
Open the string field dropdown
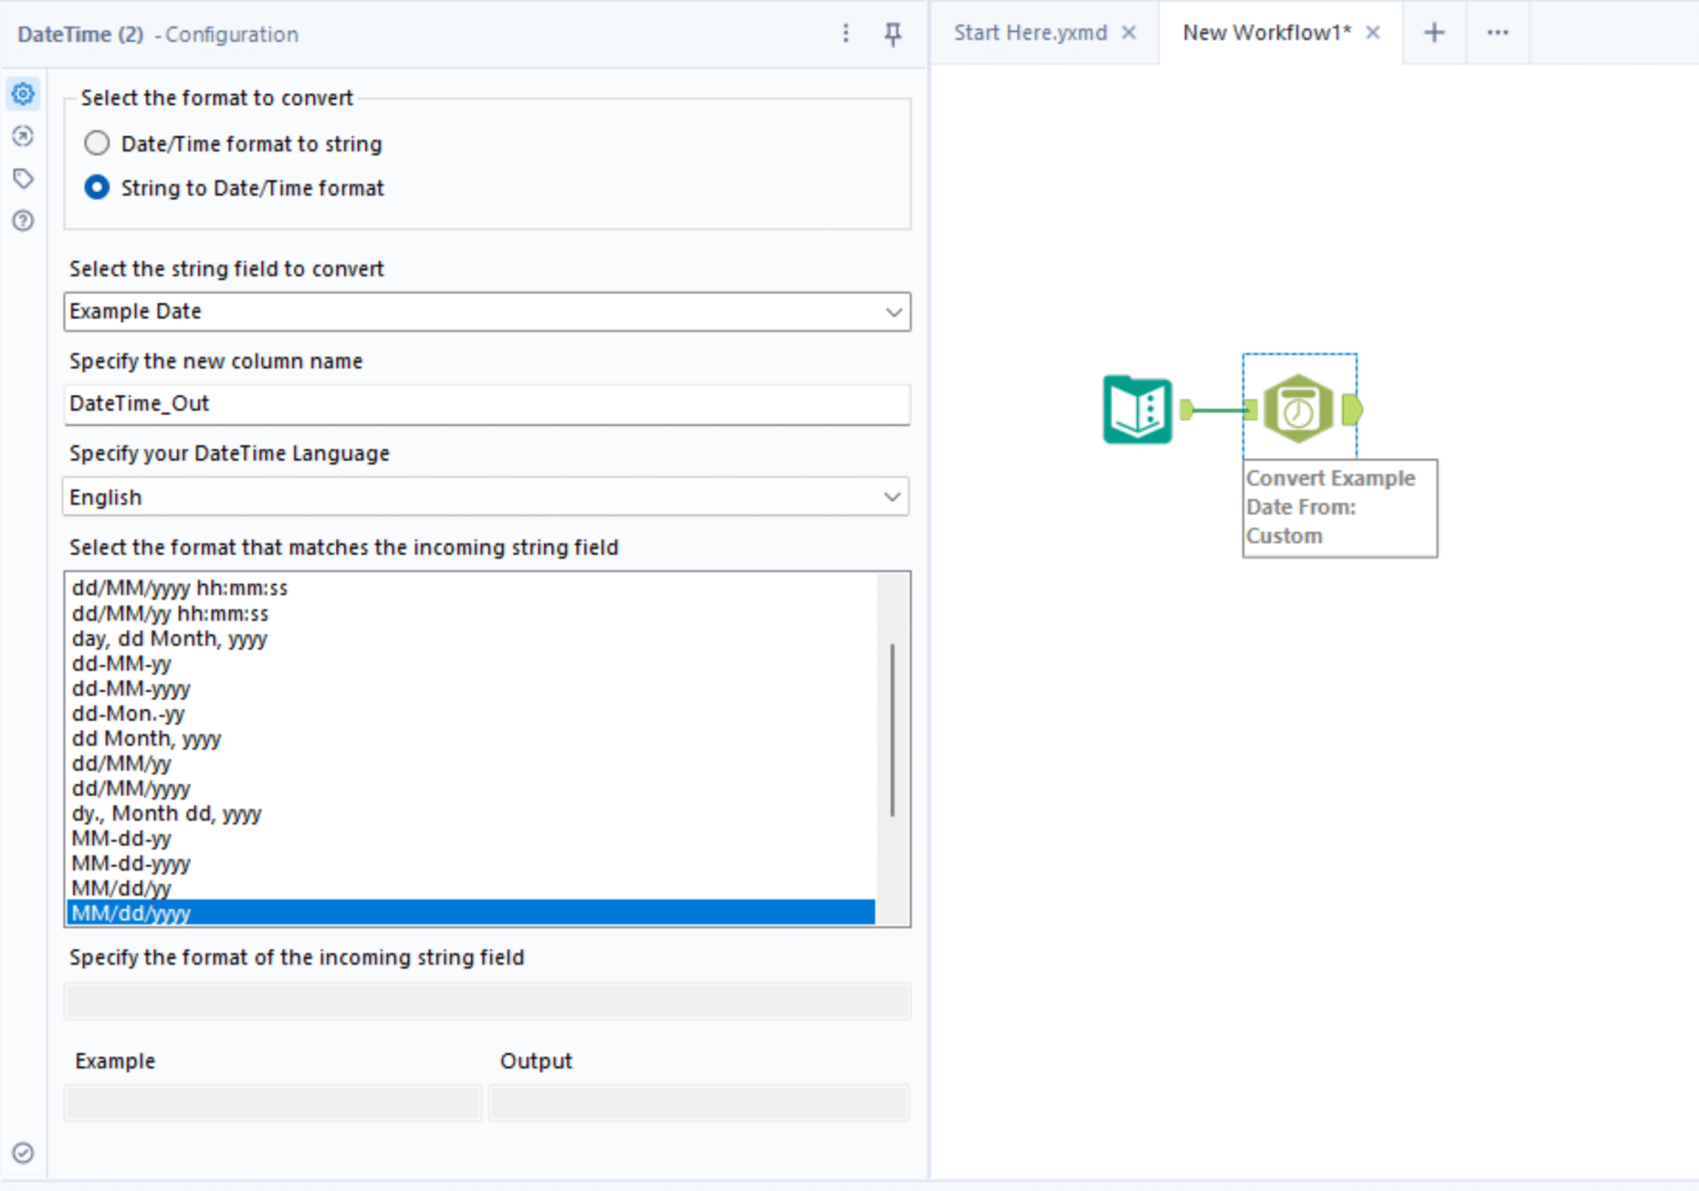[893, 312]
